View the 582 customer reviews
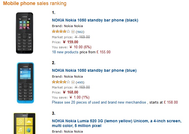The width and height of the screenshot is (189, 134). click(x=80, y=32)
